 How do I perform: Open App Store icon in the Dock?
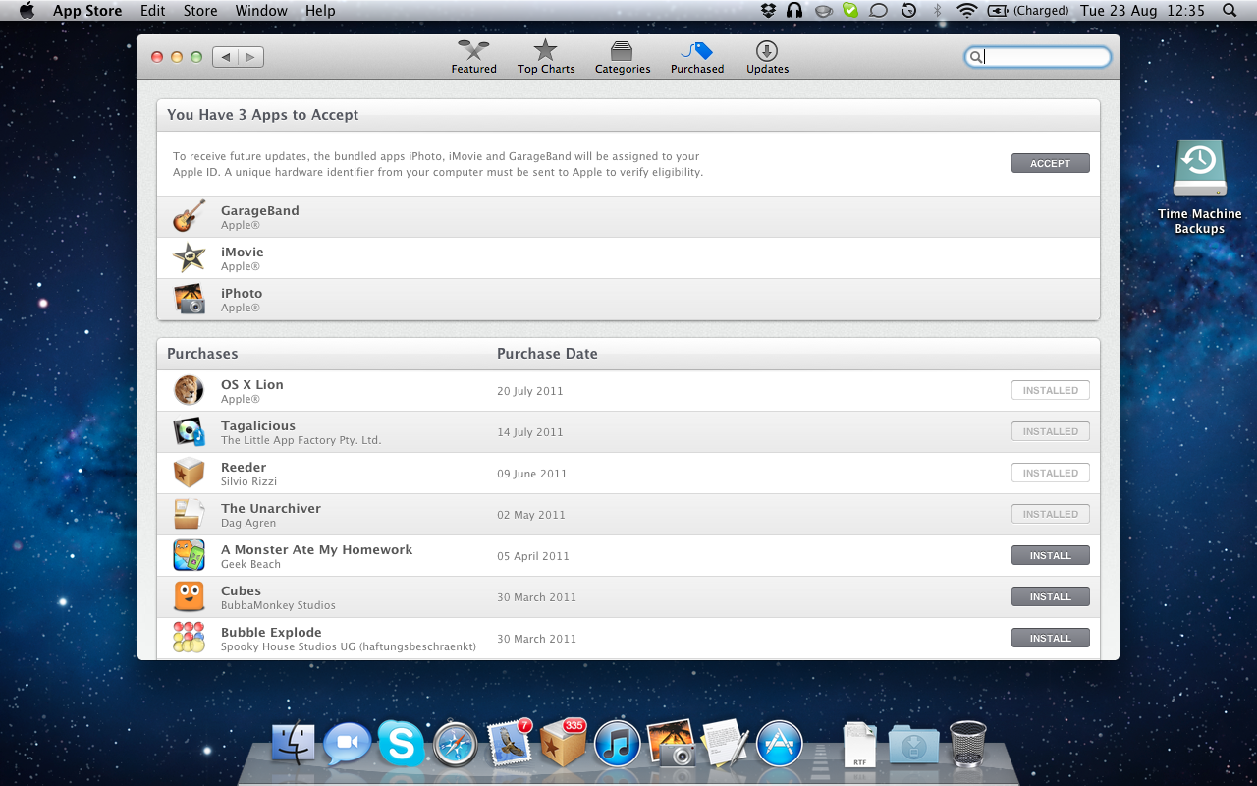[779, 744]
